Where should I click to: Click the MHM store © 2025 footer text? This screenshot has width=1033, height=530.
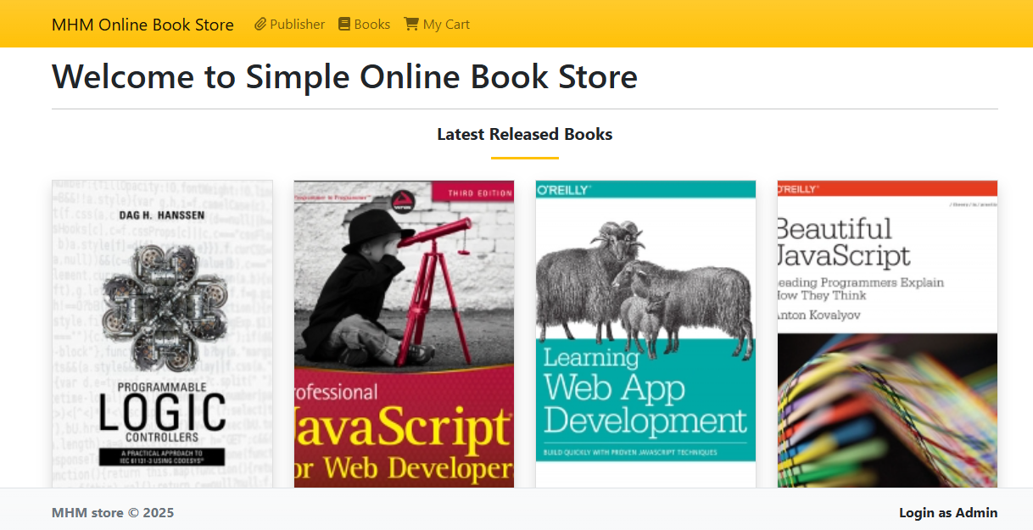point(113,512)
